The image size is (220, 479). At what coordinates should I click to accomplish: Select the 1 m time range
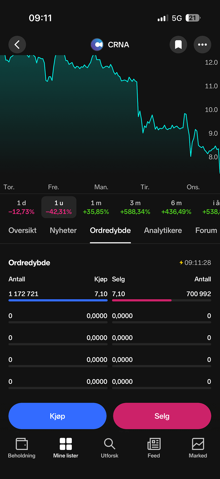coord(96,207)
